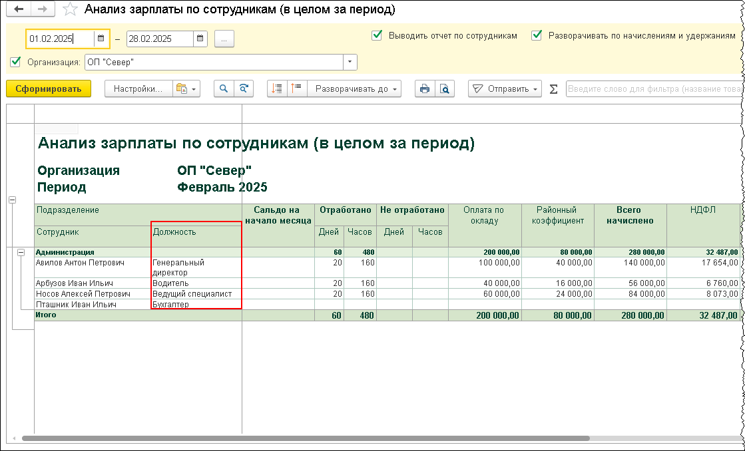
Task: Click the start date field 01.02.2025
Action: 61,39
